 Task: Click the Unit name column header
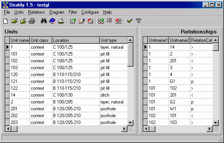pos(20,40)
